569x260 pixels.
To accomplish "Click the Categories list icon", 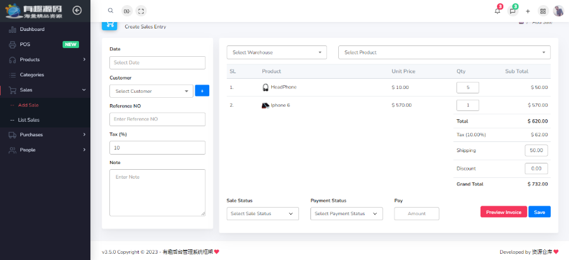I will 13,75.
